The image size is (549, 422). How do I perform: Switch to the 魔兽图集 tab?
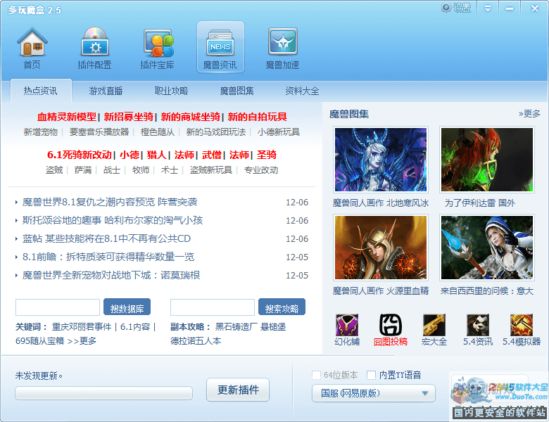[236, 91]
